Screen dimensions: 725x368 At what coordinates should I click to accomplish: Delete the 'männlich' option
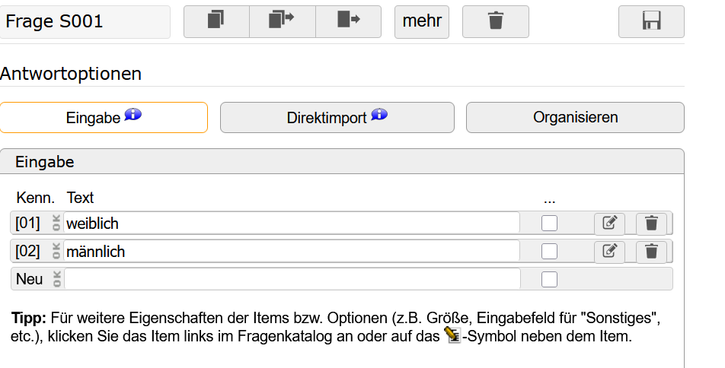[x=651, y=251]
